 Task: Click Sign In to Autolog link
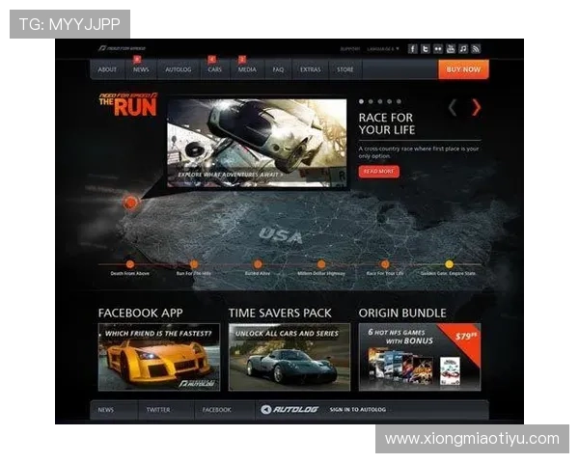pos(357,410)
